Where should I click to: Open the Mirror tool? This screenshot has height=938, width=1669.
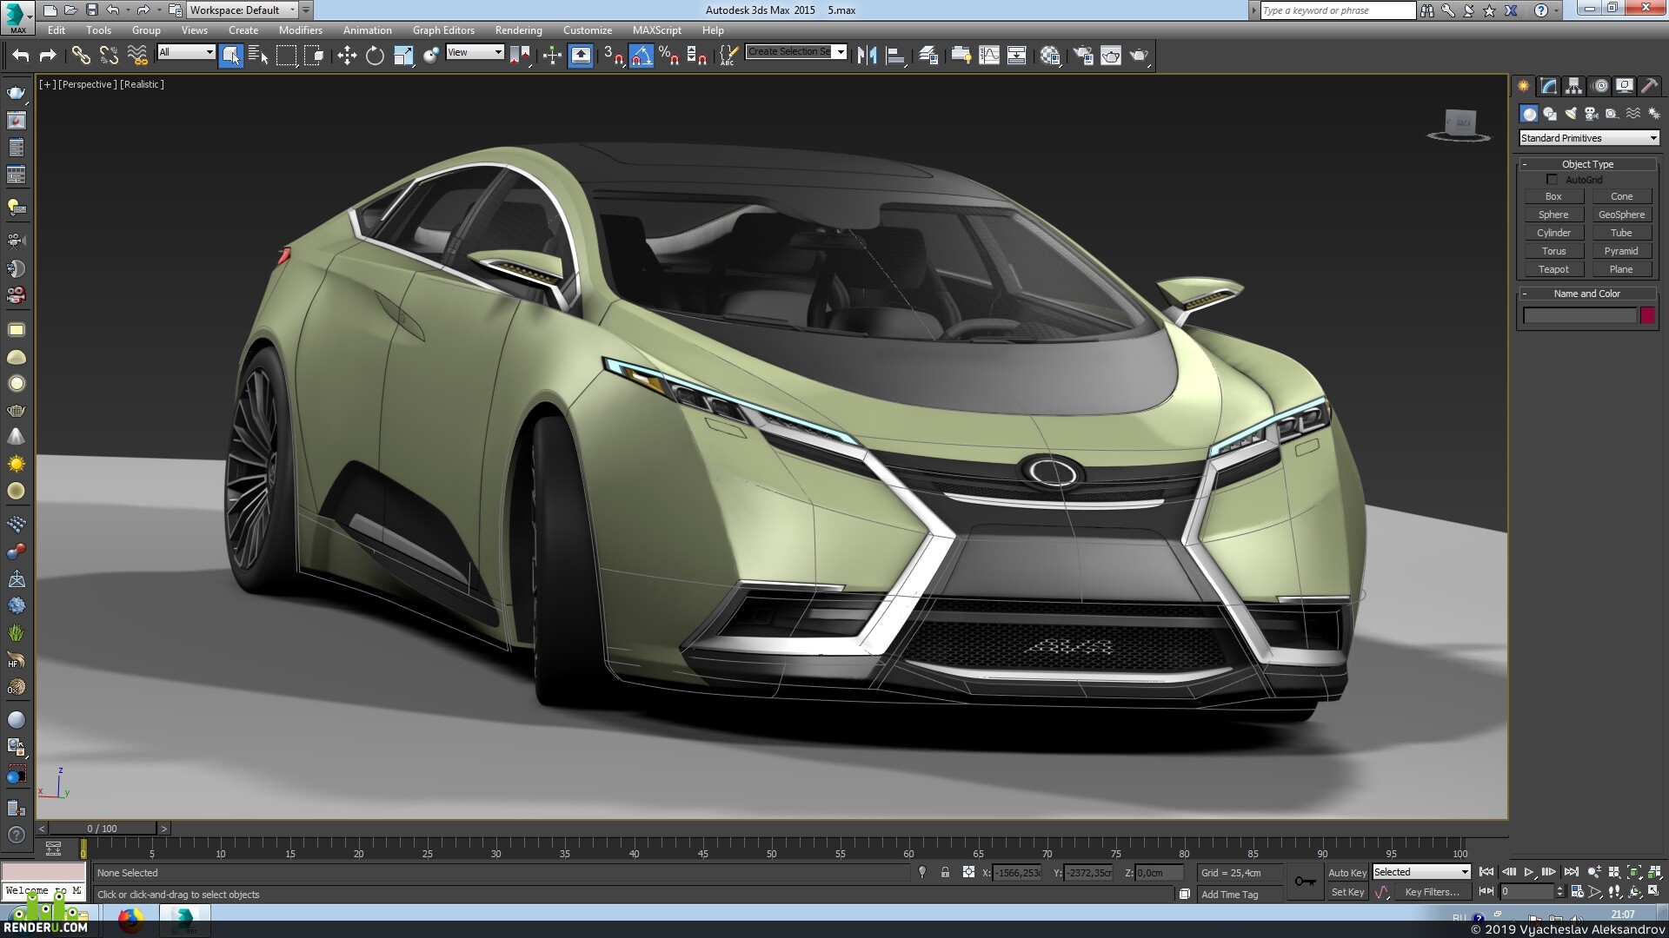pyautogui.click(x=867, y=56)
